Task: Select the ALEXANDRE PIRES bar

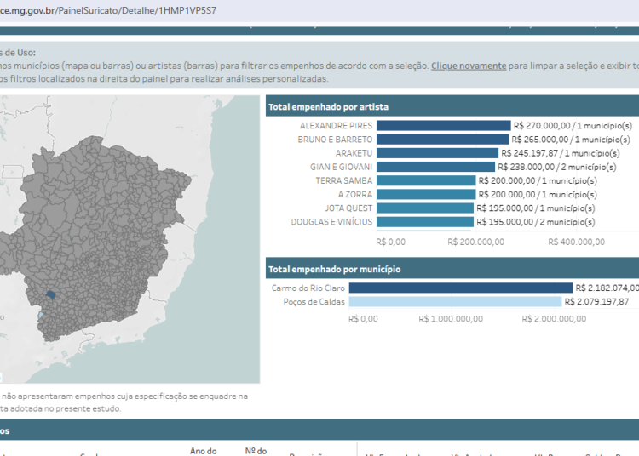Action: pos(443,126)
